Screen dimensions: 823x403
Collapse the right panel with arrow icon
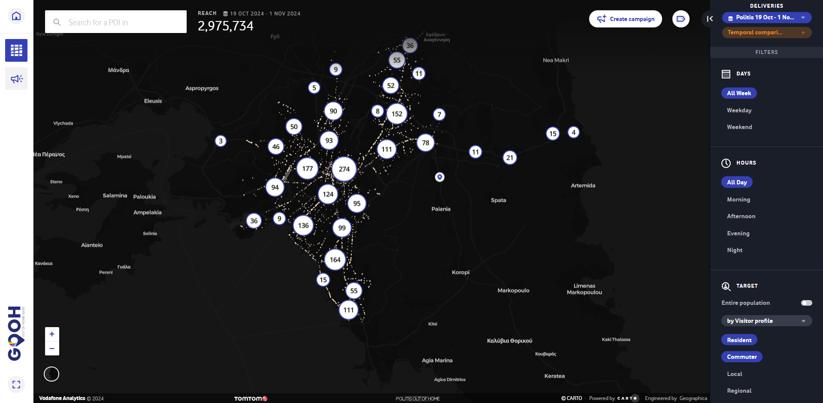click(x=710, y=19)
